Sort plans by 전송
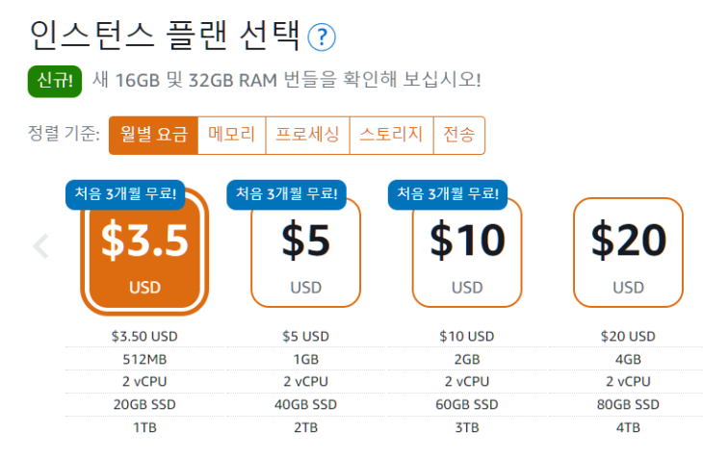This screenshot has width=703, height=458. [x=459, y=135]
